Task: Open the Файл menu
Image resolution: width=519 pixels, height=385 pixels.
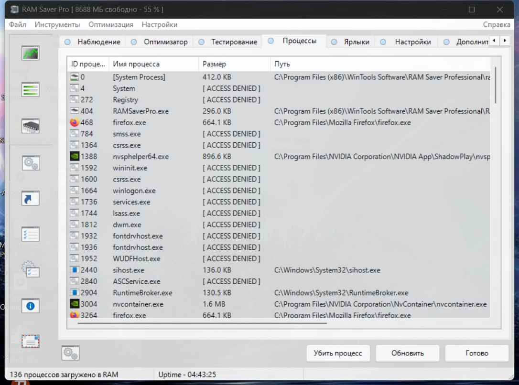Action: pyautogui.click(x=18, y=24)
